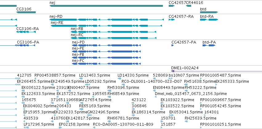Select the CR44016 gene label
This screenshot has width=262, height=129.
click(x=195, y=3)
